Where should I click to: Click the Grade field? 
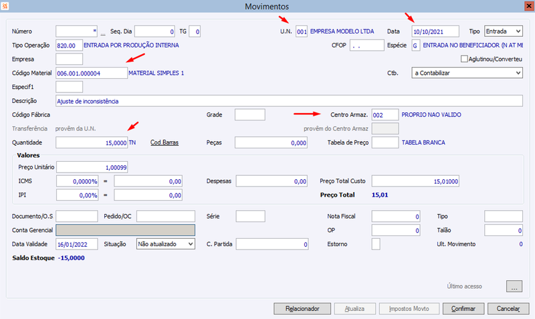tap(249, 114)
